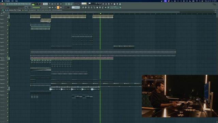Viewport: 218px width, 123px height.
Task: Click the Stop transport button
Action: (38, 4)
